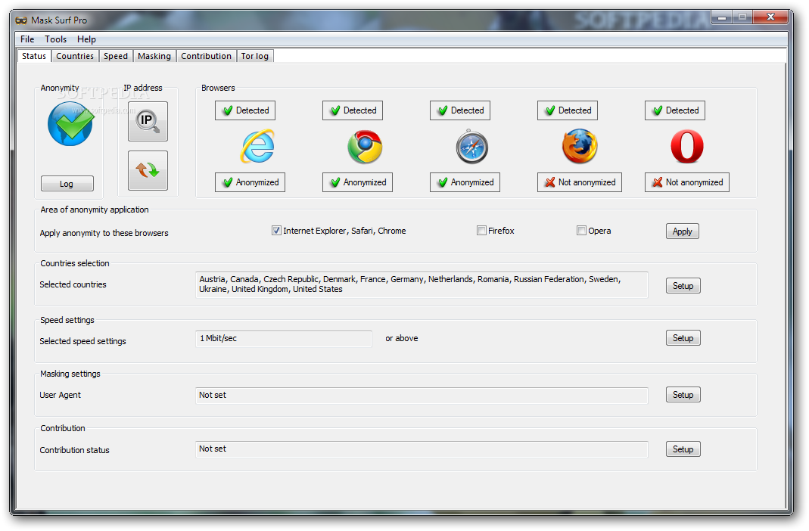
Task: Click the Opera browser icon
Action: 686,147
